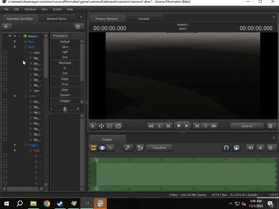Click the animation tree vertical scrollbar
The height and width of the screenshot is (209, 279).
46,58
